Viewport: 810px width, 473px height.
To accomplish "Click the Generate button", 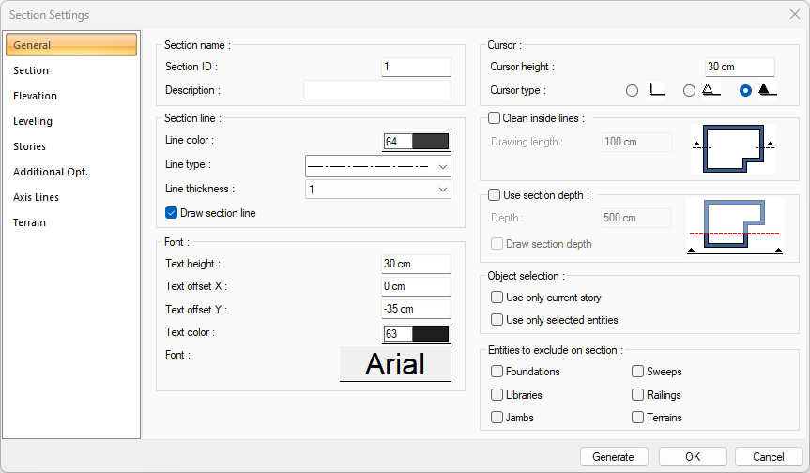I will pyautogui.click(x=613, y=456).
